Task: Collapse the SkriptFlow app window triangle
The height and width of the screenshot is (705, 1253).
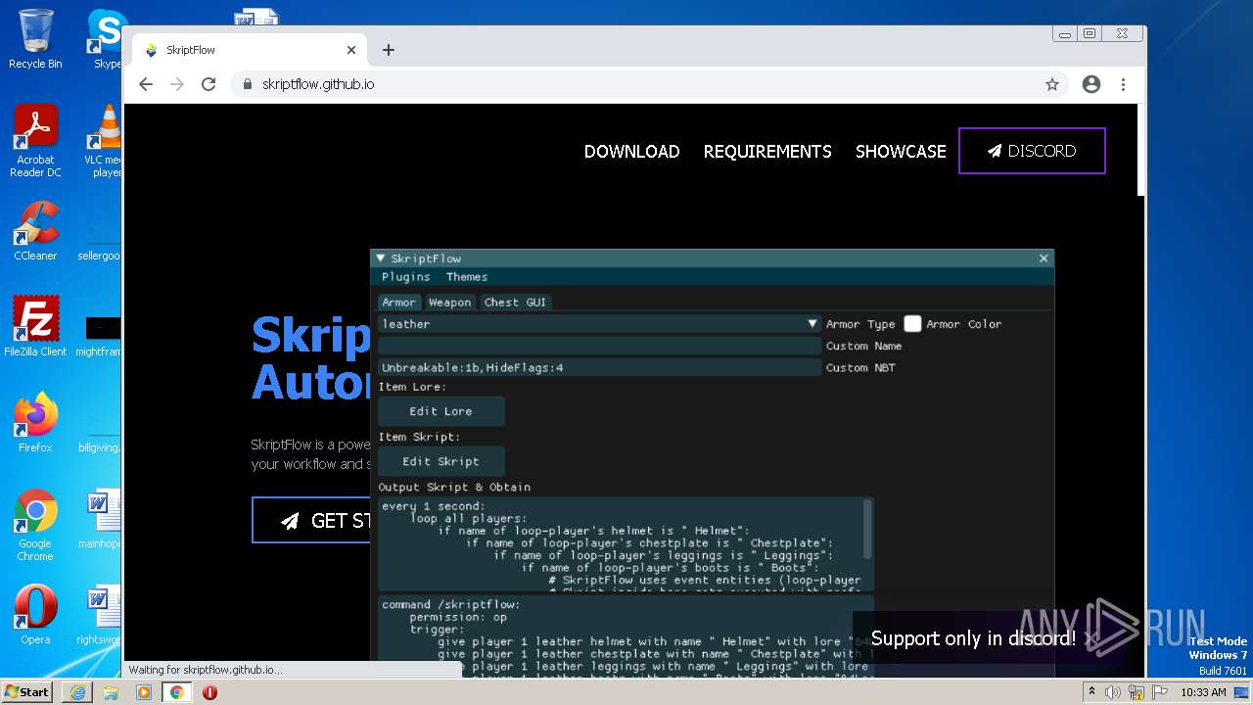Action: [x=381, y=258]
